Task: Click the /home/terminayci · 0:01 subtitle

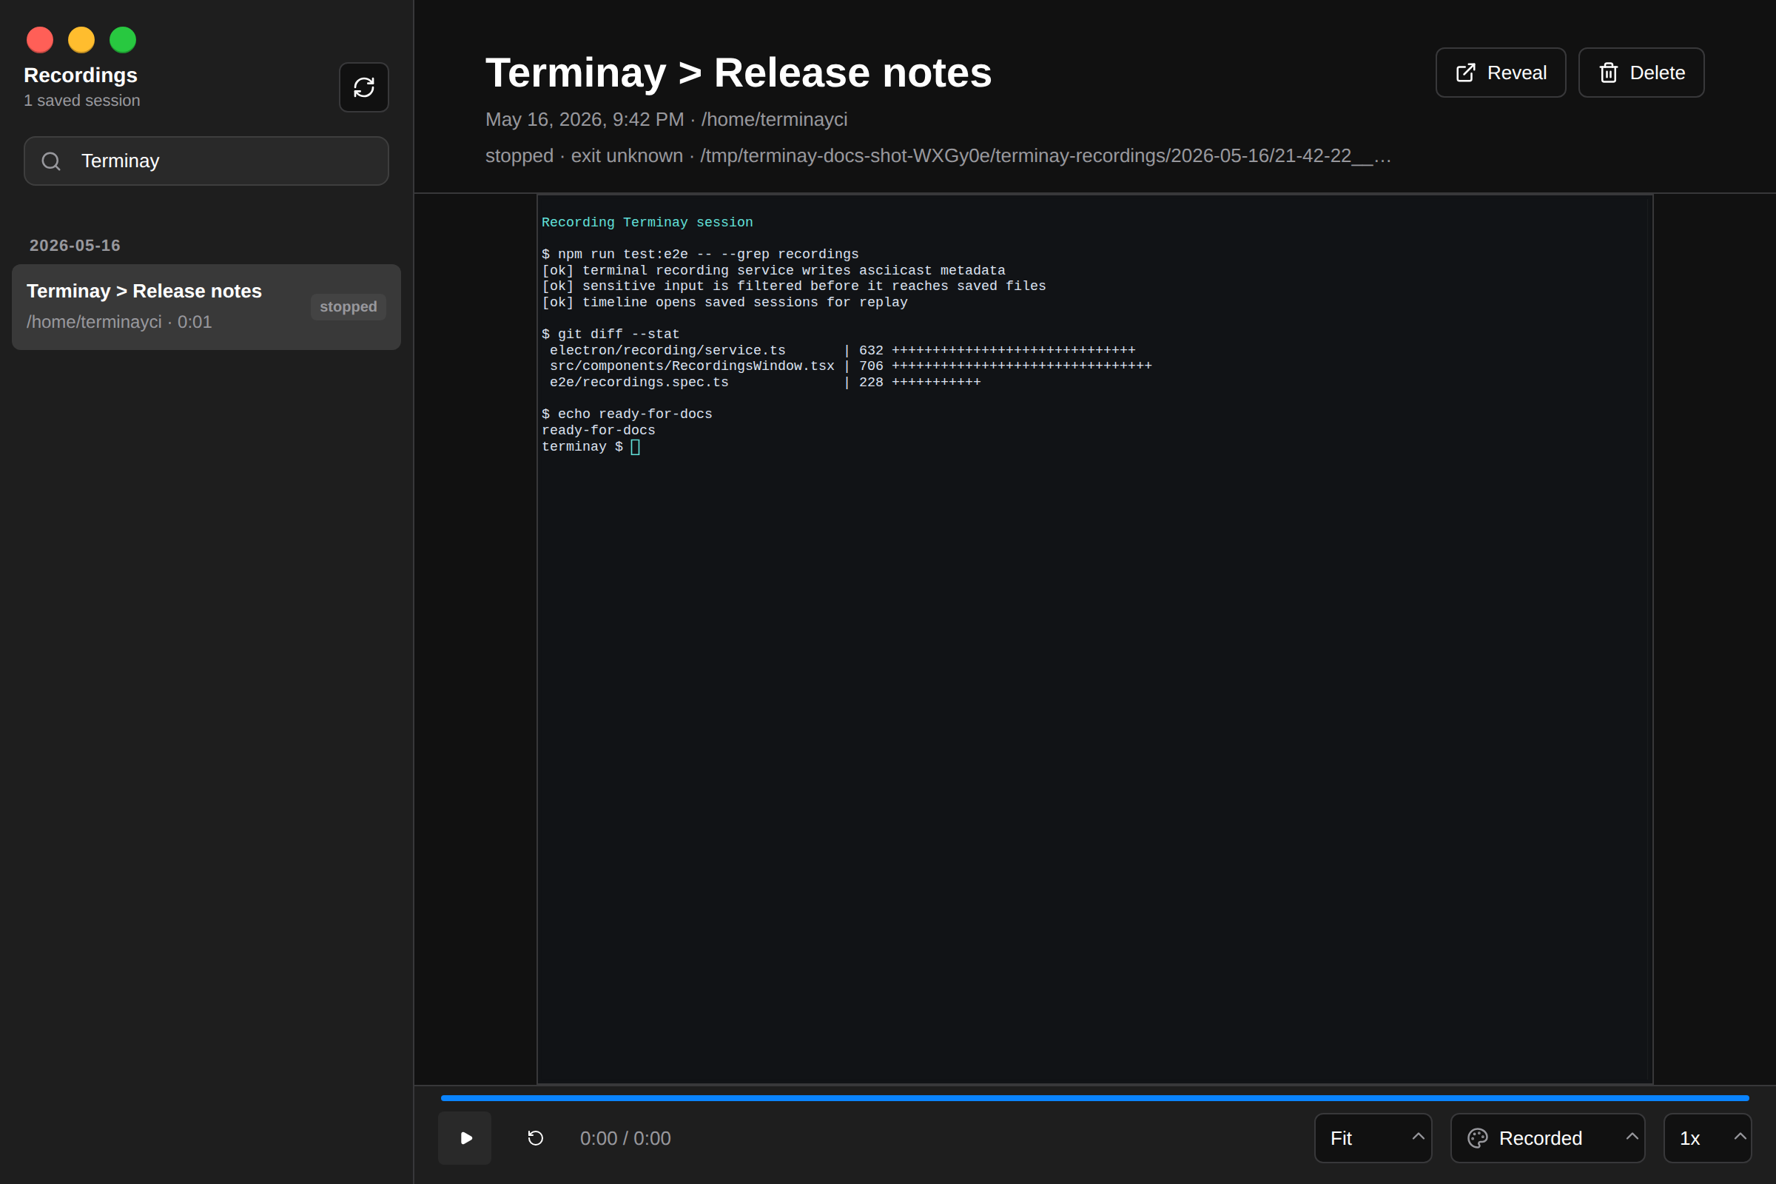Action: pos(119,322)
